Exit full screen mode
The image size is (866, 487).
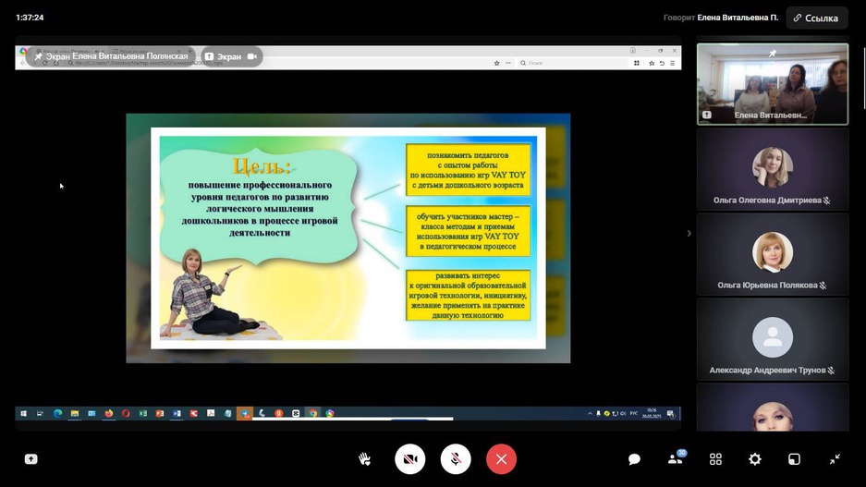(835, 459)
